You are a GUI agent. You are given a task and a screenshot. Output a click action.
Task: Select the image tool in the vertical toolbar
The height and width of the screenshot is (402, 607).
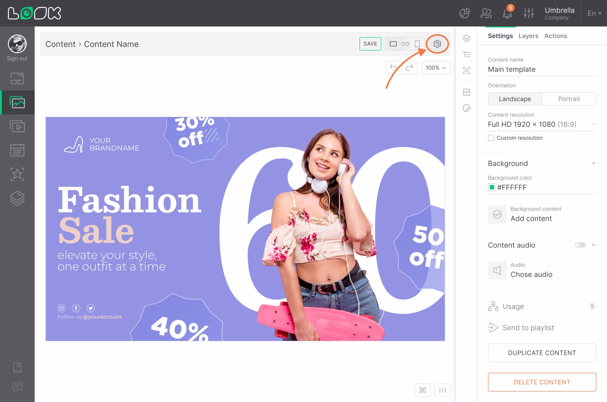pyautogui.click(x=467, y=92)
